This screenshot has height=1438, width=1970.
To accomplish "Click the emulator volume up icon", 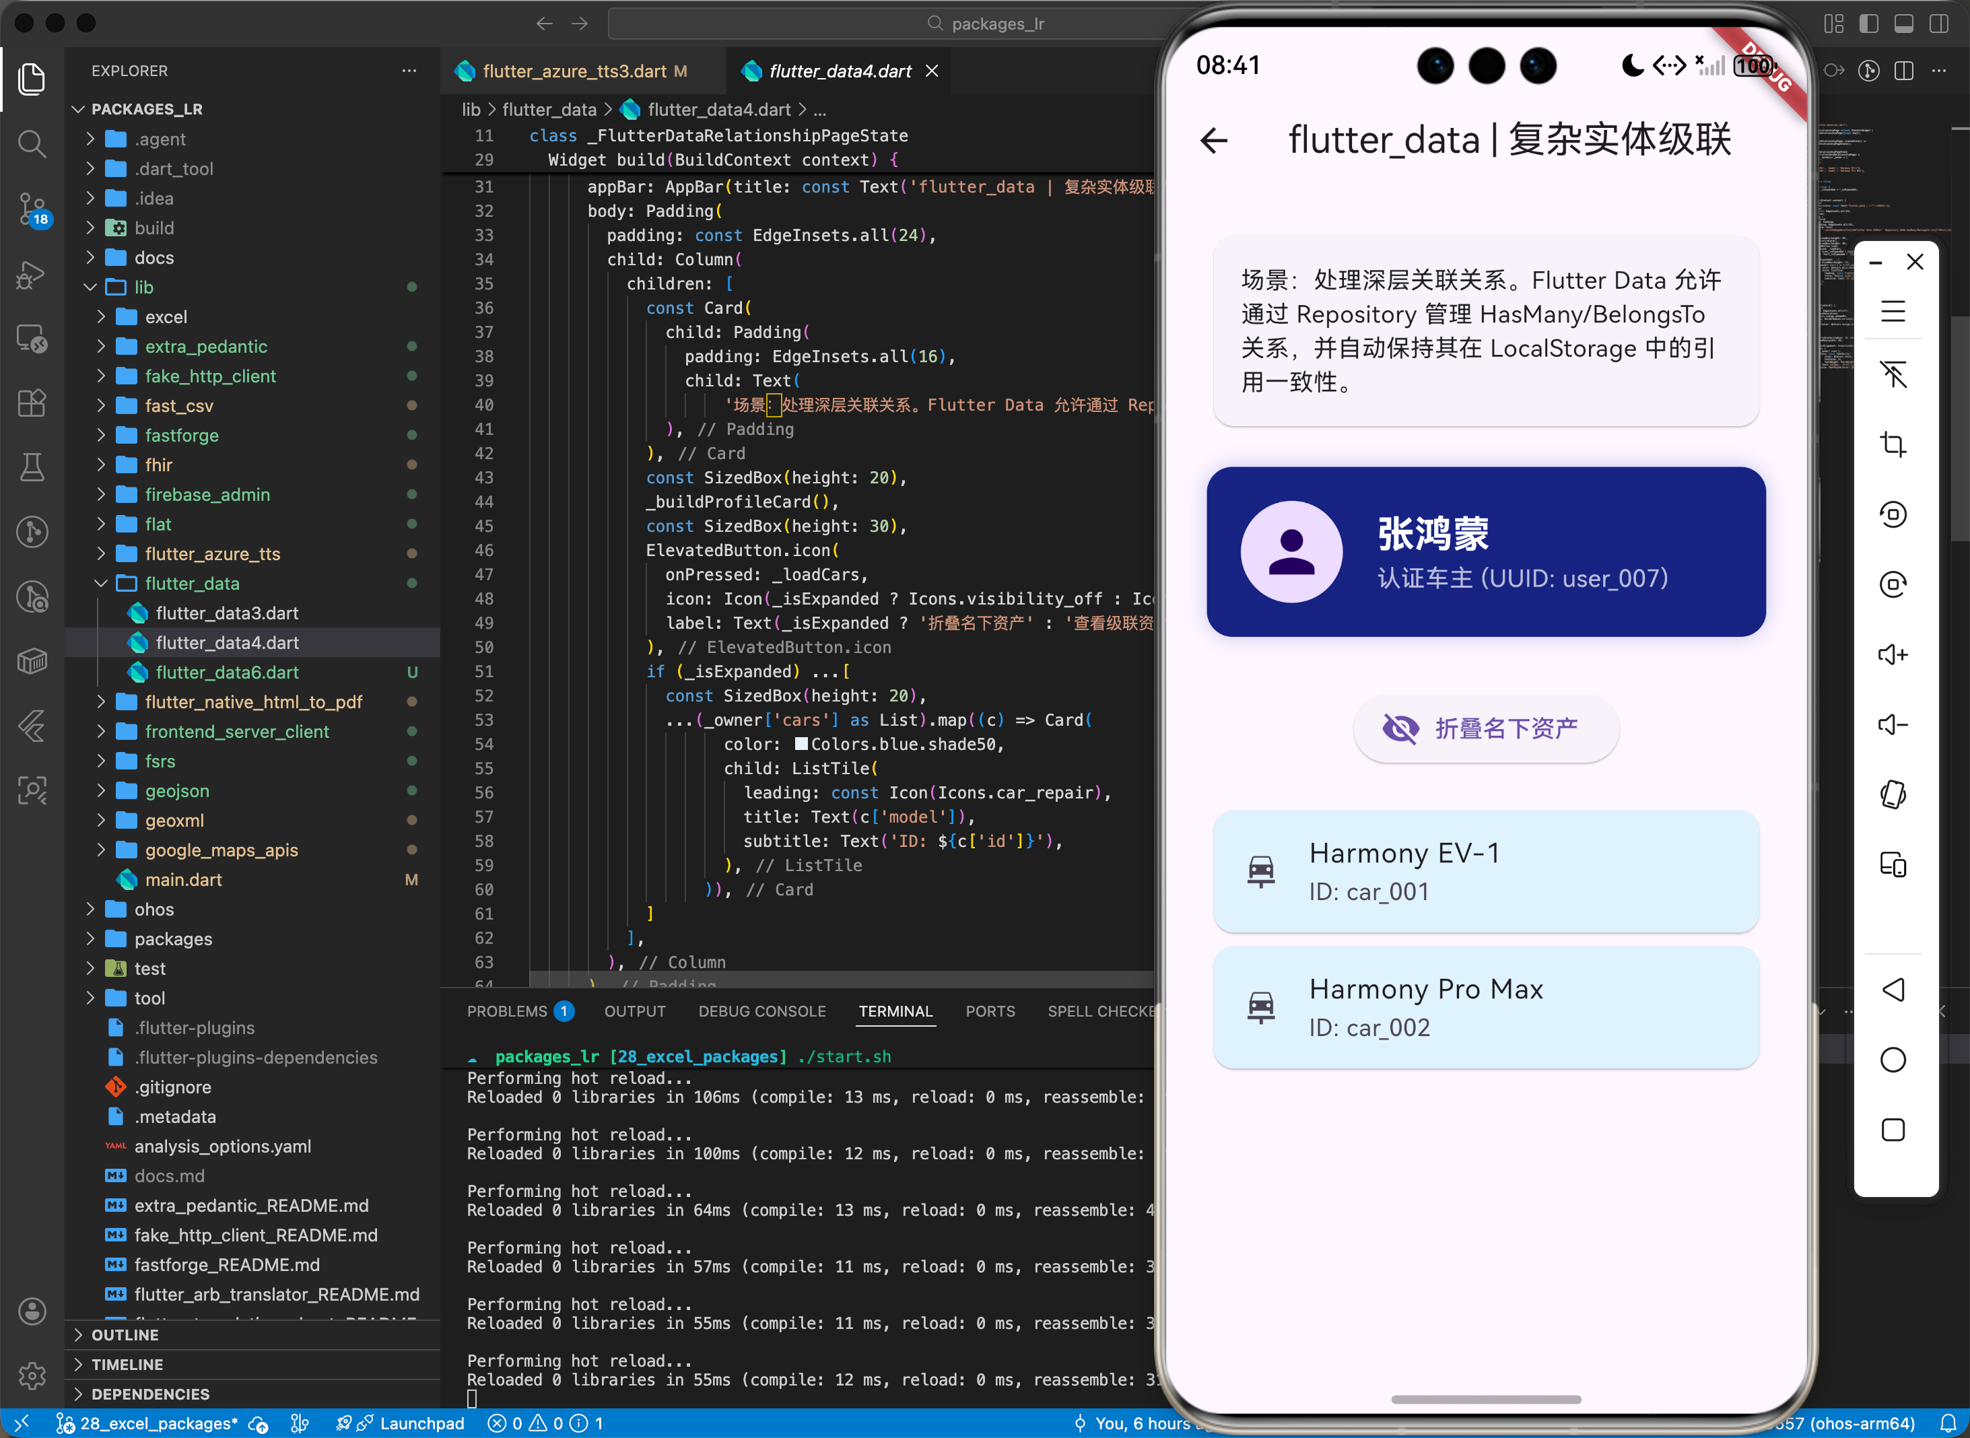I will [x=1893, y=654].
